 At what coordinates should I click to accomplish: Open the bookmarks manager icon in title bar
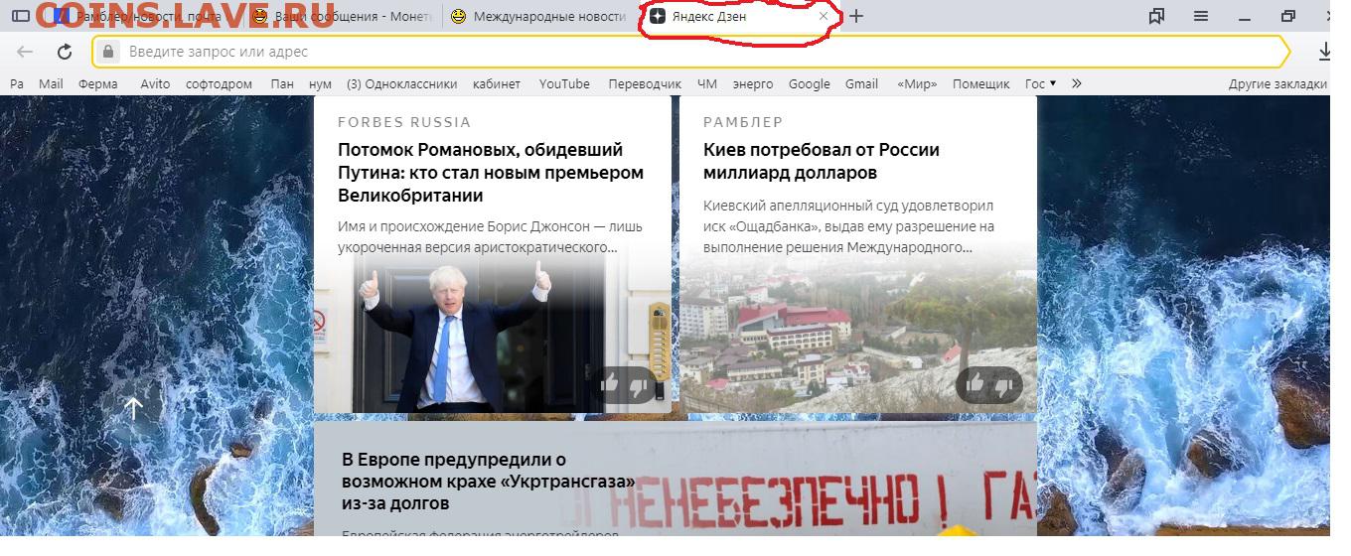click(x=1156, y=16)
